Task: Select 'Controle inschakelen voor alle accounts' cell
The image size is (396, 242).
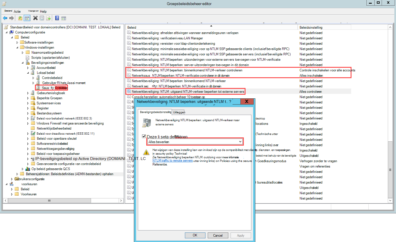Action: [327, 70]
